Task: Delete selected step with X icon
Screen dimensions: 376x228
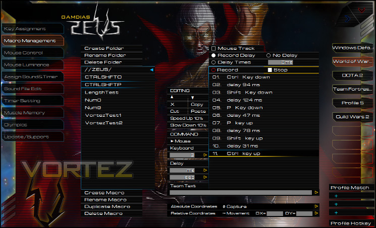Action: [172, 104]
